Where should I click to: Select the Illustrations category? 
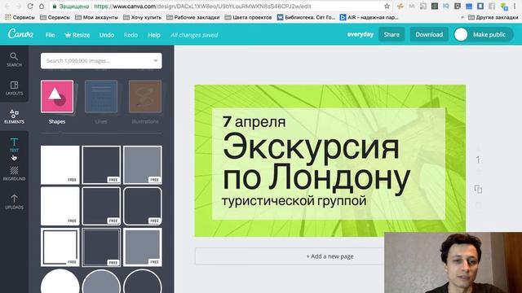[145, 102]
